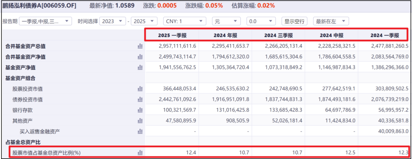The image size is (412, 159).
Task: Open start year dropdown showing 2023
Action: 113,21
